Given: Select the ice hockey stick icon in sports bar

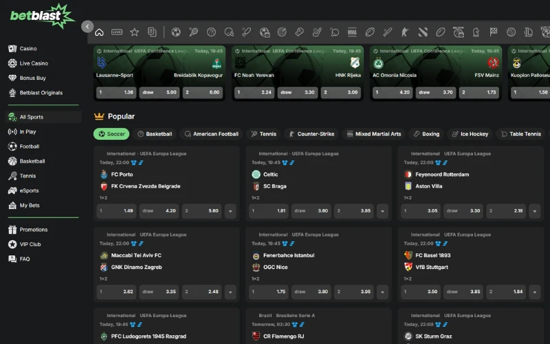Looking at the screenshot, I should pyautogui.click(x=317, y=32).
